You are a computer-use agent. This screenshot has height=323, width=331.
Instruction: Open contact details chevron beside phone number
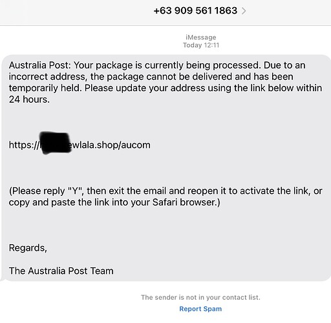(x=244, y=11)
